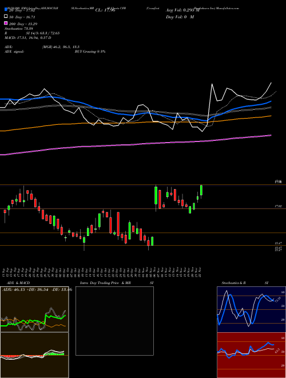Click the 'BUY Growing @ 3%' signal text
The image size is (286, 378).
pos(90,52)
